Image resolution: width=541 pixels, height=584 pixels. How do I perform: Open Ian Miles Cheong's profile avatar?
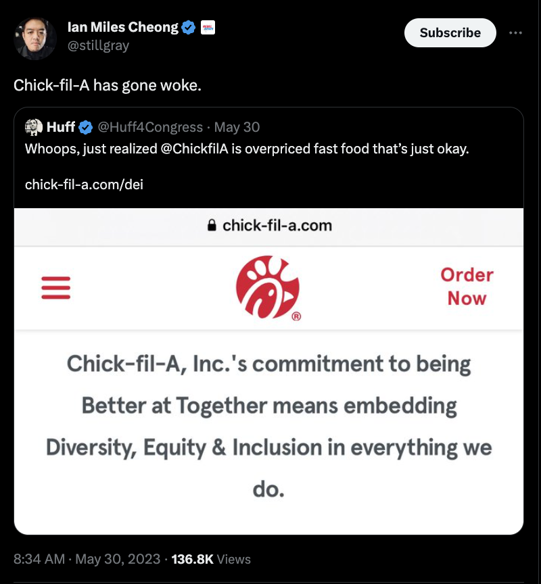35,37
